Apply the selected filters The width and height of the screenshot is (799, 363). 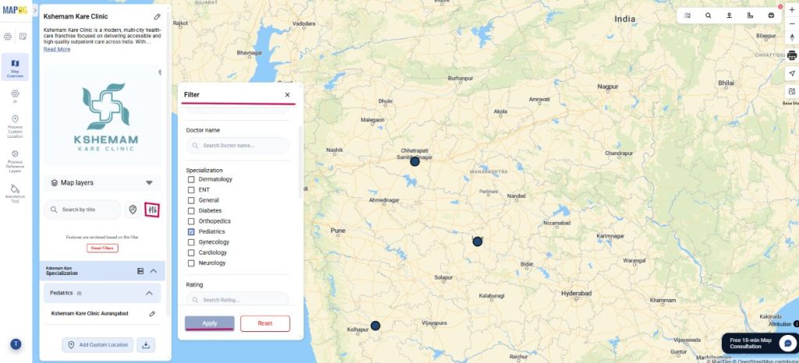tap(209, 323)
